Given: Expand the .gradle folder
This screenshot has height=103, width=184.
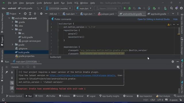Looking at the screenshot, I should tap(12, 22).
